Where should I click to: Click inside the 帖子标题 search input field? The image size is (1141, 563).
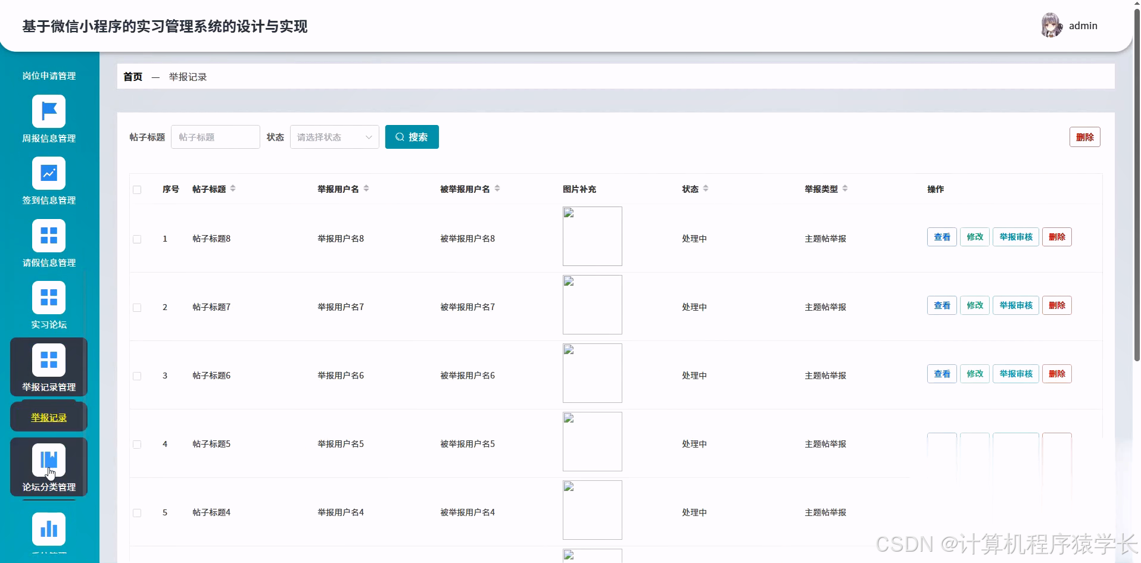(215, 137)
